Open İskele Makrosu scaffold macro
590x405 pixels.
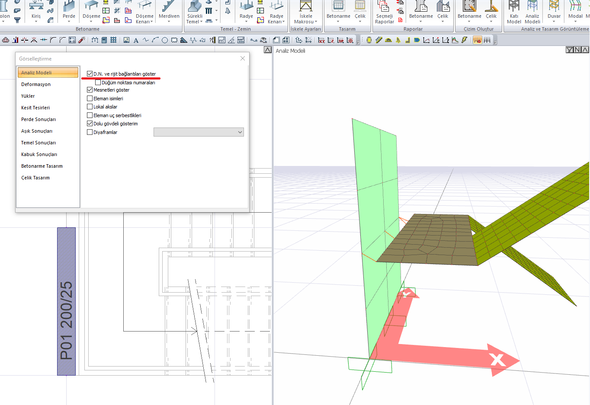pyautogui.click(x=305, y=12)
